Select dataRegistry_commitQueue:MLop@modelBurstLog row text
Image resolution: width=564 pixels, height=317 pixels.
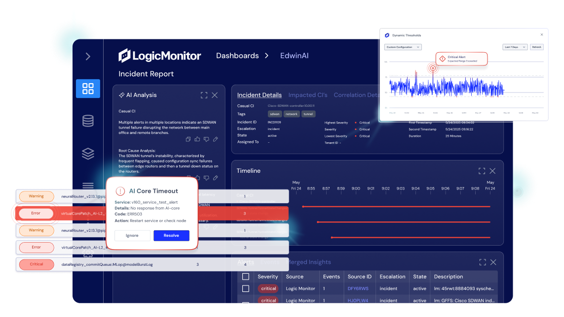click(107, 265)
